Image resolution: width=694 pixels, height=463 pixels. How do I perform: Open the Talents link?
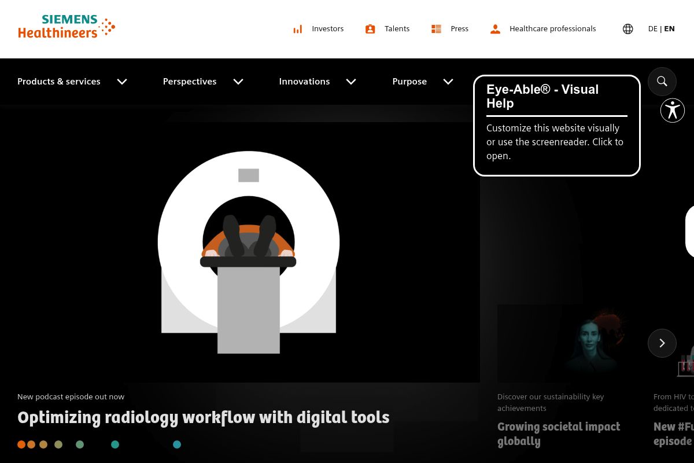click(x=397, y=29)
